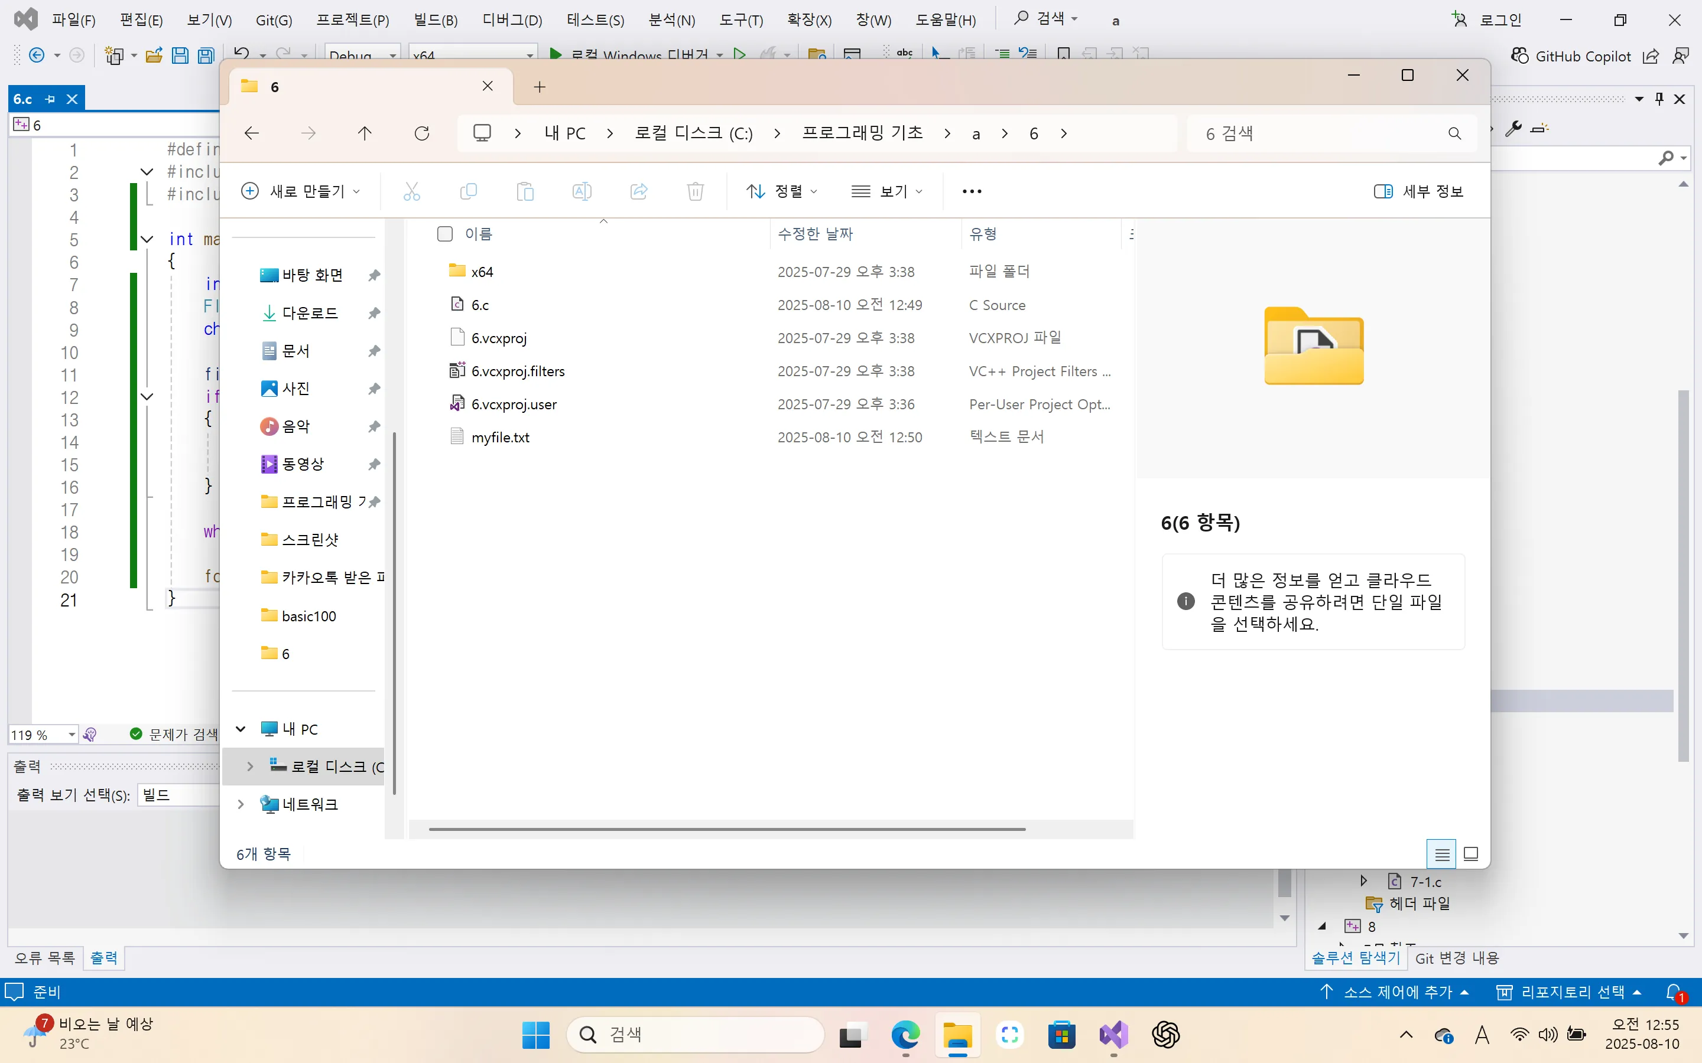Expand the 로컬 디스크 (C:) tree node
The height and width of the screenshot is (1063, 1702).
tap(249, 767)
